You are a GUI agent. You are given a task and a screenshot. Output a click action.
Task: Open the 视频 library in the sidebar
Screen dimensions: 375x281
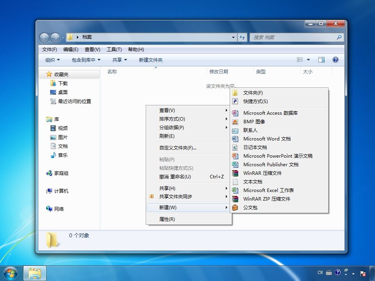pos(62,128)
